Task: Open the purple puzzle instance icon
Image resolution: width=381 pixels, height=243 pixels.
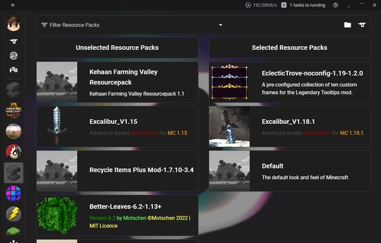Action: click(x=14, y=193)
